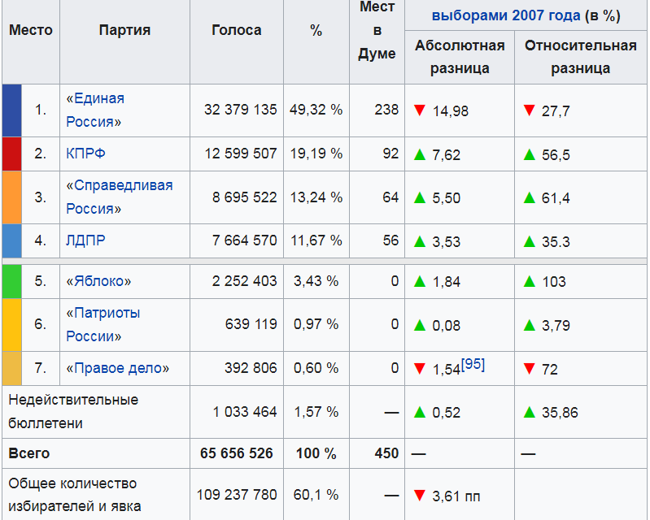Click green up arrow next to 103

(529, 281)
